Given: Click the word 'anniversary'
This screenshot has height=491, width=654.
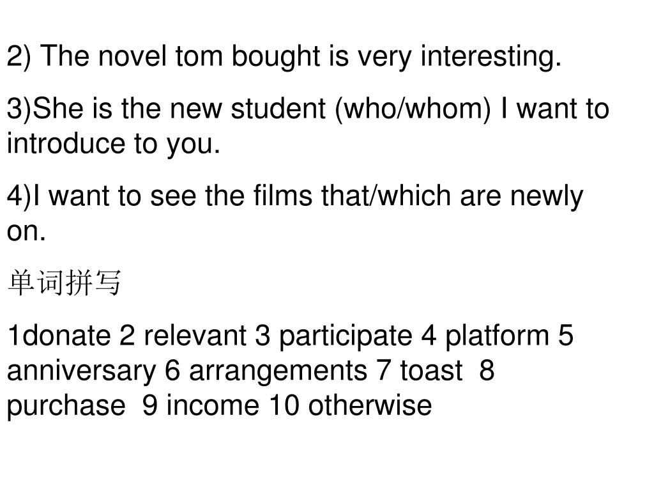Looking at the screenshot, I should tap(82, 371).
